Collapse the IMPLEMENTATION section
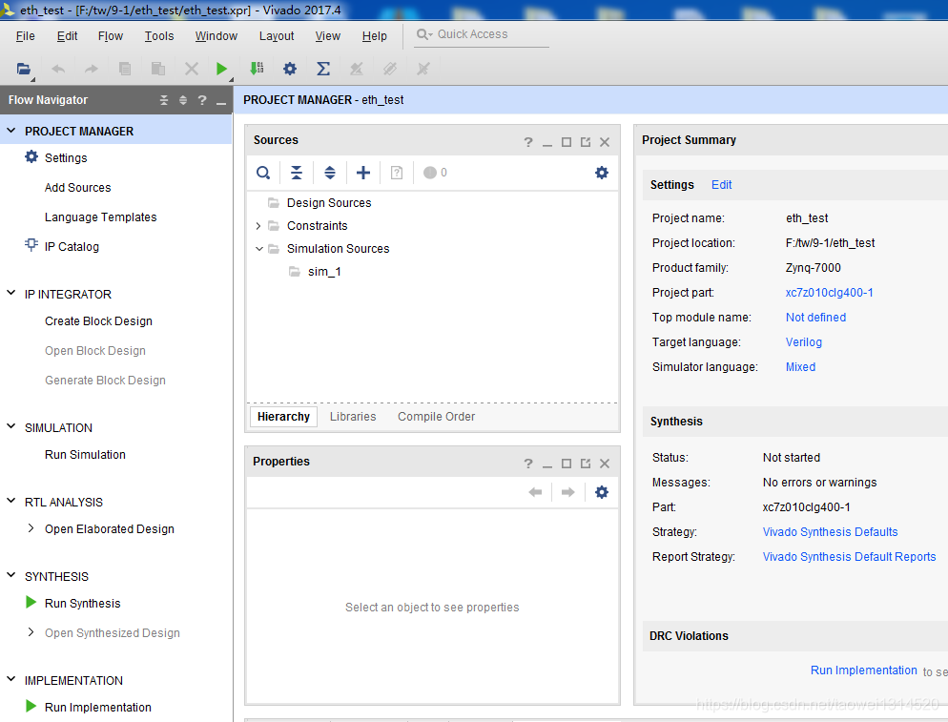 tap(10, 679)
